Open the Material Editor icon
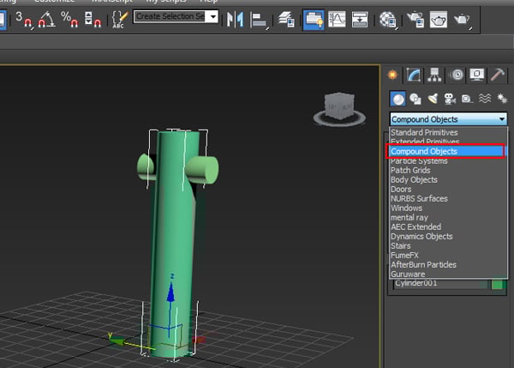 pyautogui.click(x=388, y=20)
